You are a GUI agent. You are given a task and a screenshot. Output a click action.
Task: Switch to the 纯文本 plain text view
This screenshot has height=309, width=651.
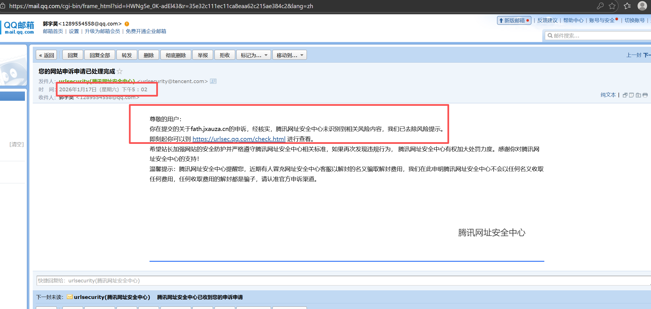[608, 95]
